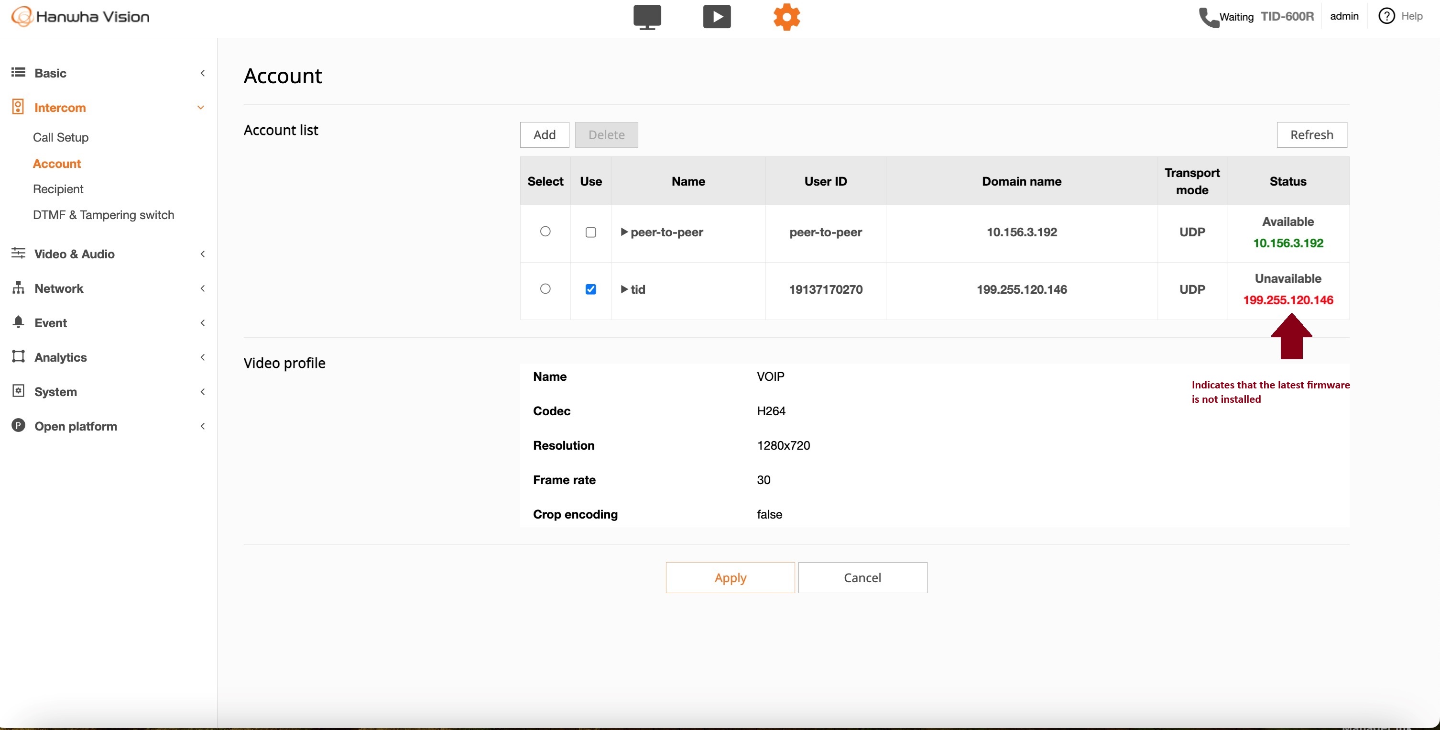
Task: Click the Available status text
Action: [1288, 221]
